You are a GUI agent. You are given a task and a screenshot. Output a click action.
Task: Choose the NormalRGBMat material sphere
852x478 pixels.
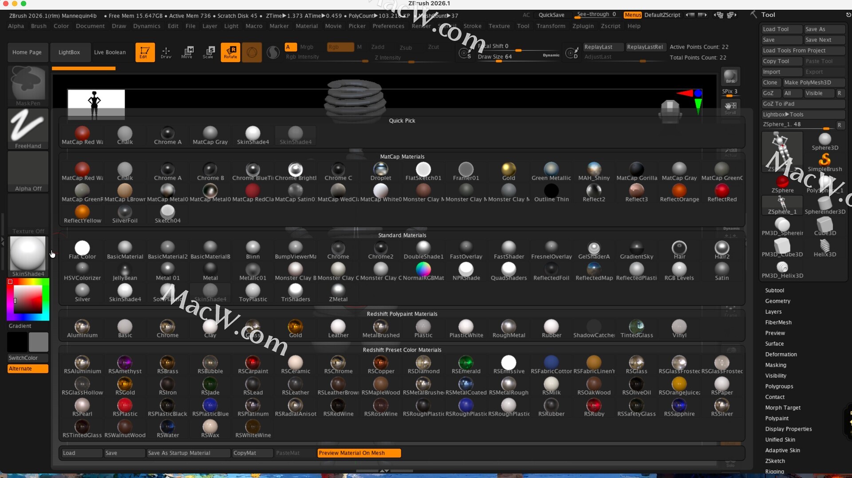coord(423,269)
